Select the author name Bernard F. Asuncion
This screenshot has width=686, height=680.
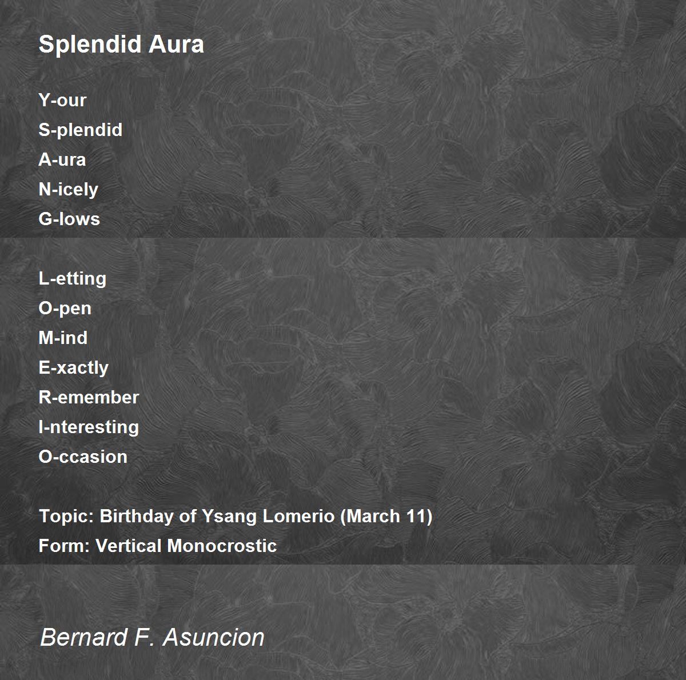[152, 637]
